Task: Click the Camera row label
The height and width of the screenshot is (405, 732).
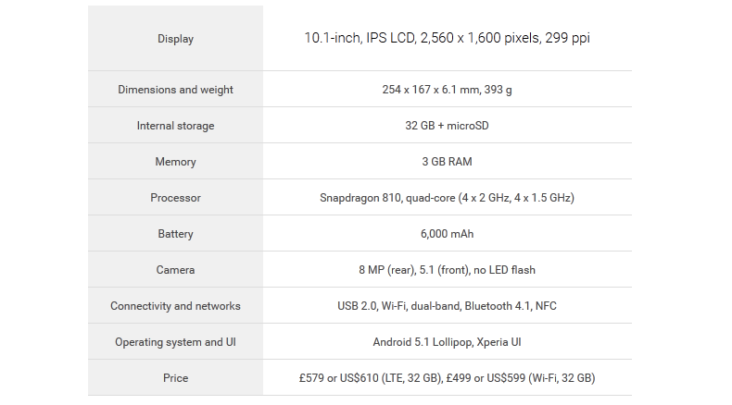Action: (x=175, y=270)
